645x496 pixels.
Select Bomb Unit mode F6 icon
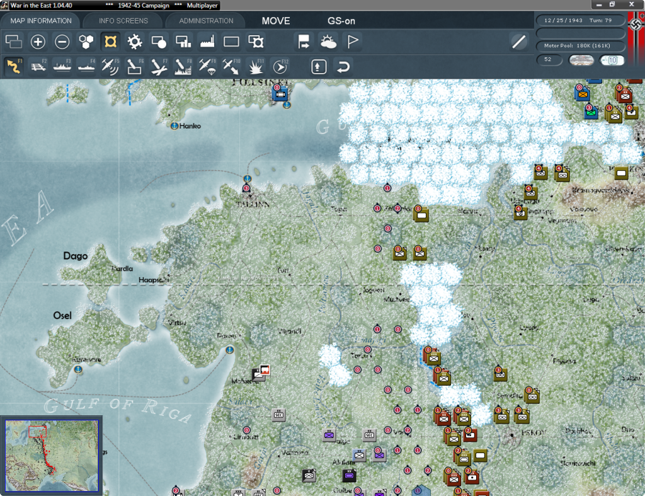(x=135, y=66)
